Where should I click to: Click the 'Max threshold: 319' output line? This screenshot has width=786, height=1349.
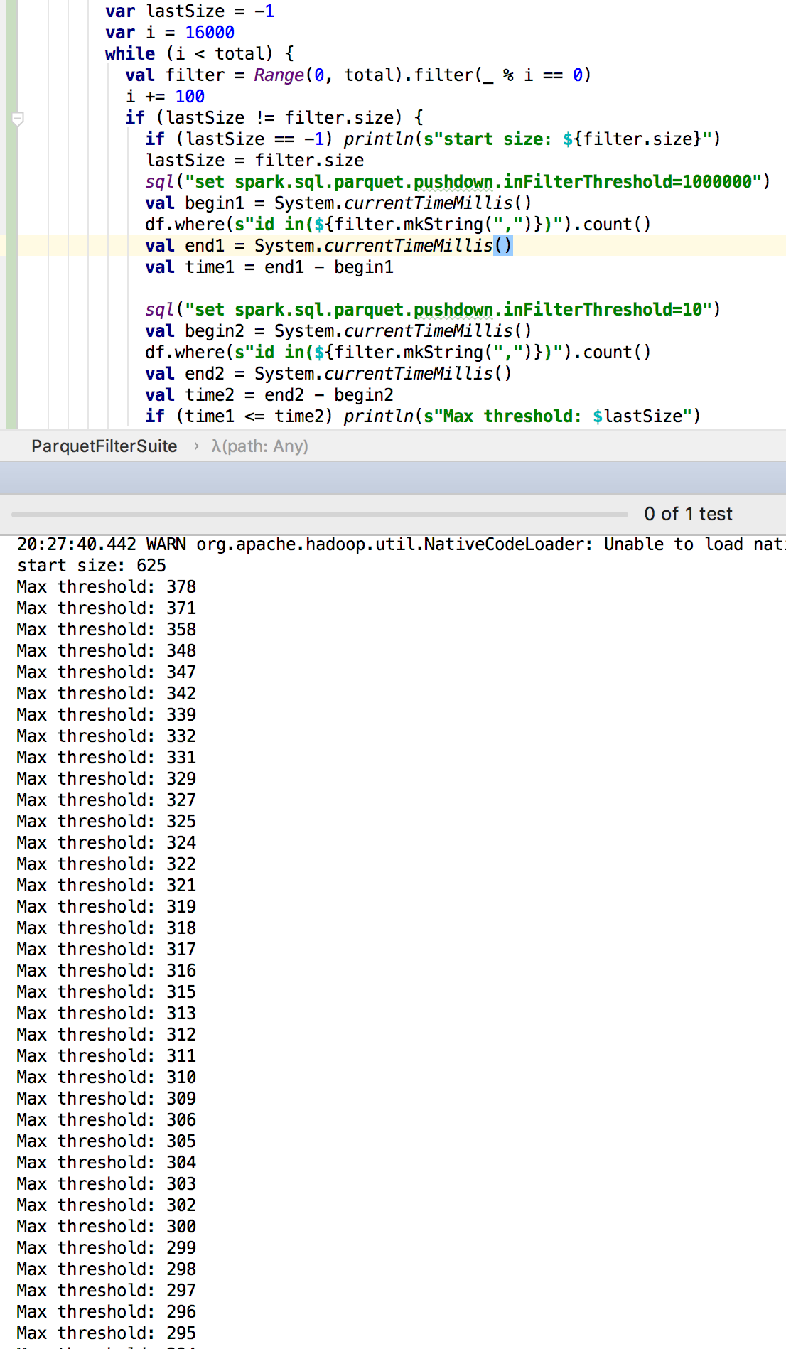[107, 907]
